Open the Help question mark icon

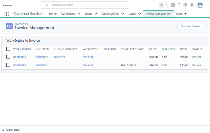(x=179, y=5)
